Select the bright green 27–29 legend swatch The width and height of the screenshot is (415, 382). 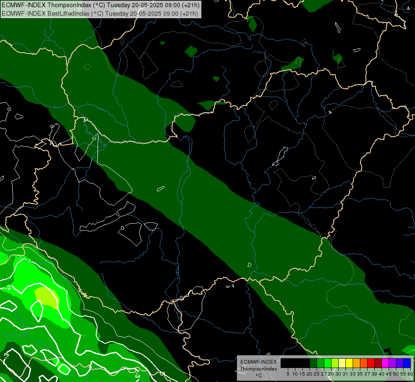(328, 363)
